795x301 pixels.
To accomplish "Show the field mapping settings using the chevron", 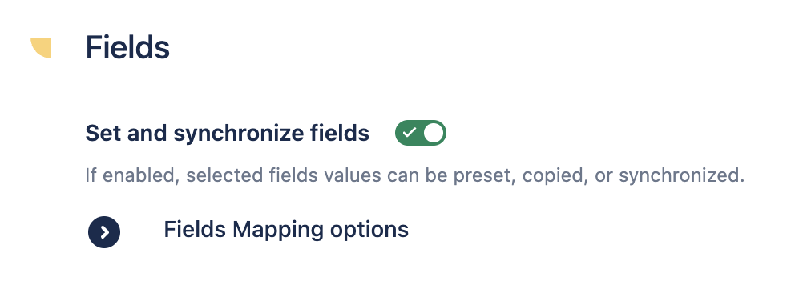I will 104,232.
